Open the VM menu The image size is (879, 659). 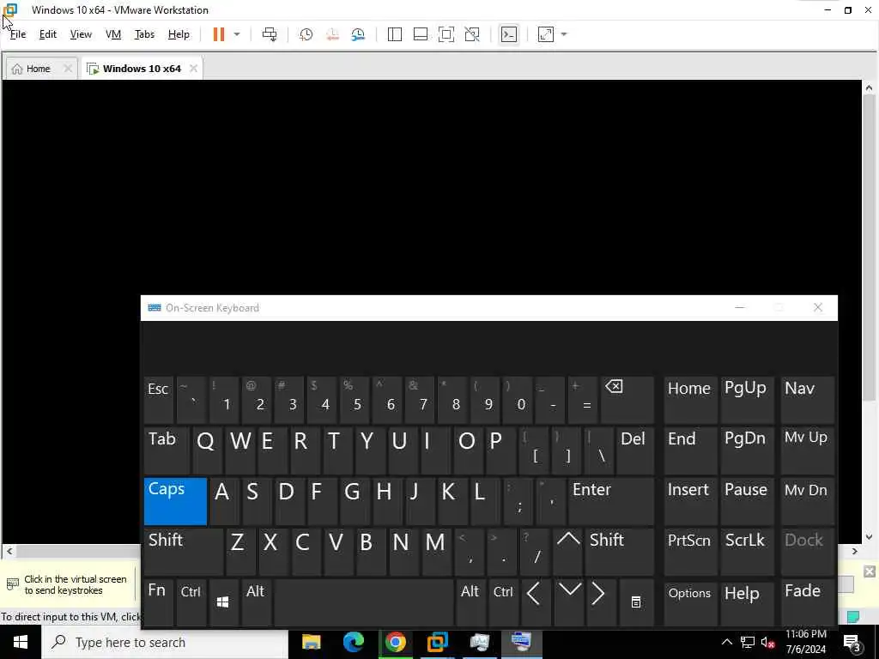coord(113,34)
